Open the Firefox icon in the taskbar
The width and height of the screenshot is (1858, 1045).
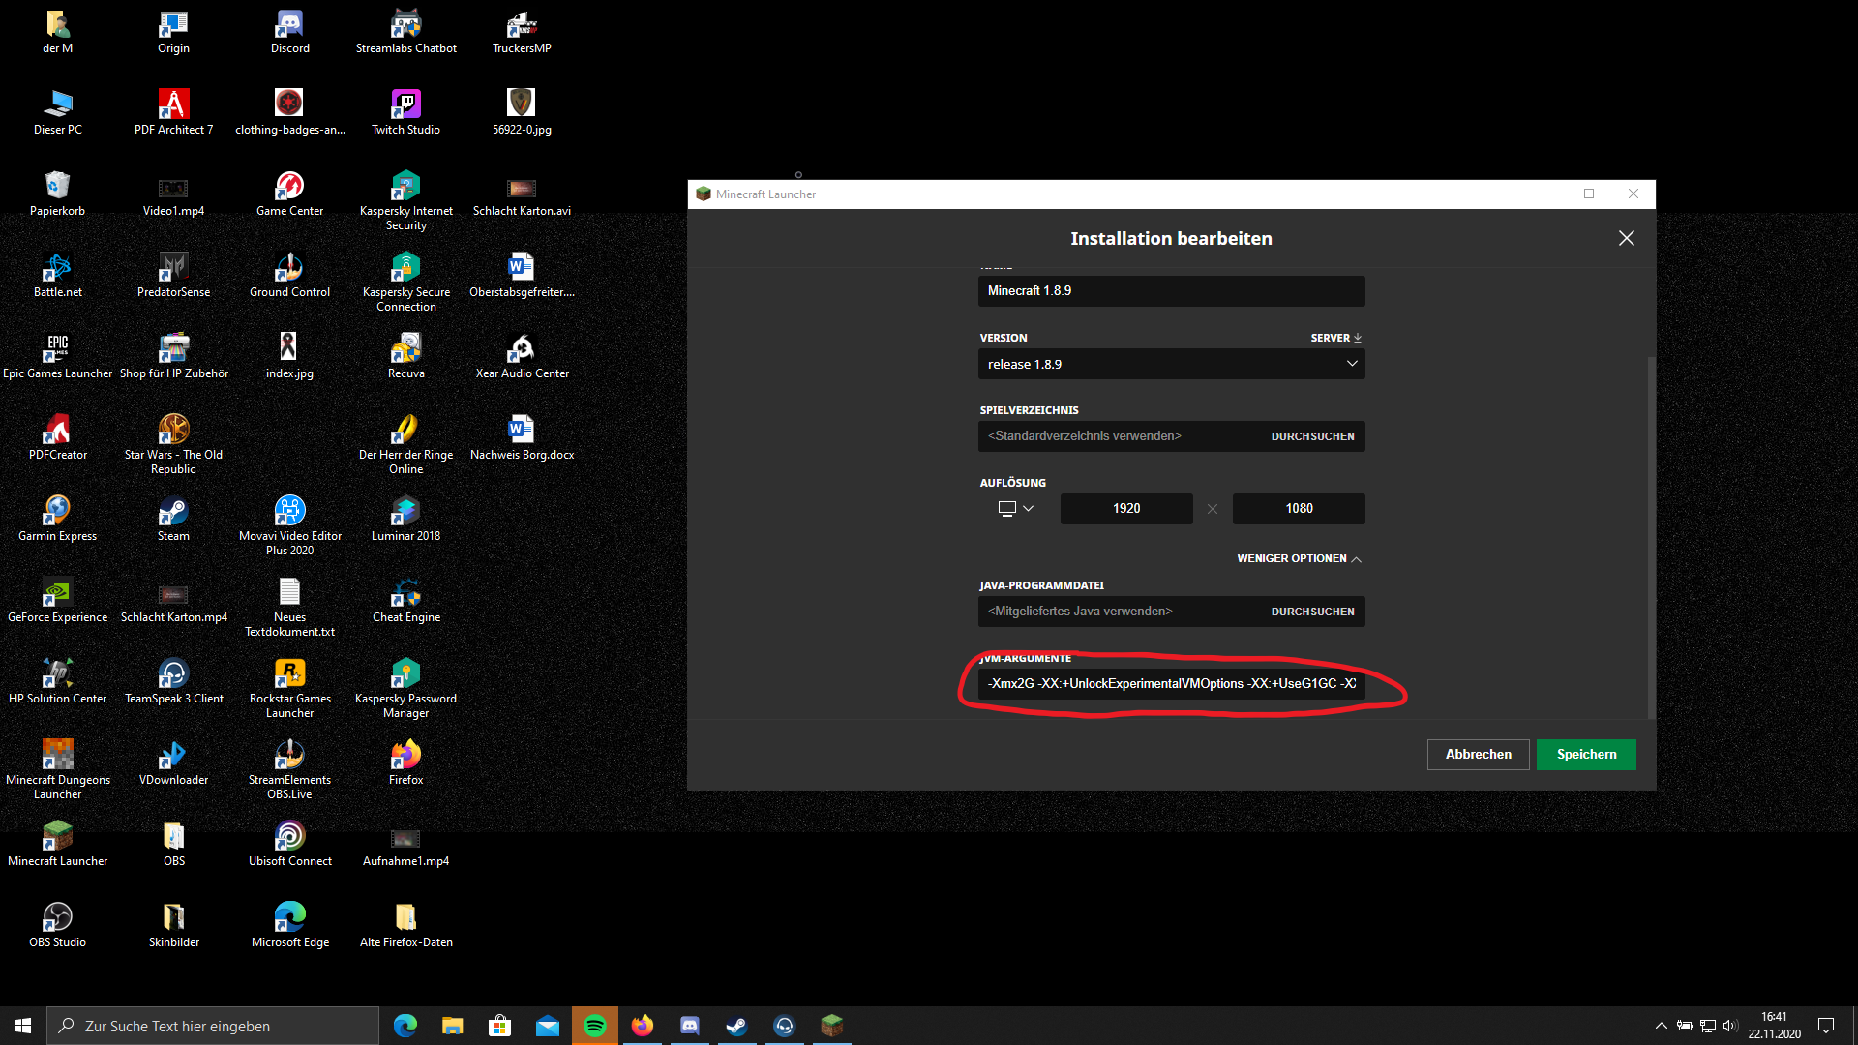[x=643, y=1026]
